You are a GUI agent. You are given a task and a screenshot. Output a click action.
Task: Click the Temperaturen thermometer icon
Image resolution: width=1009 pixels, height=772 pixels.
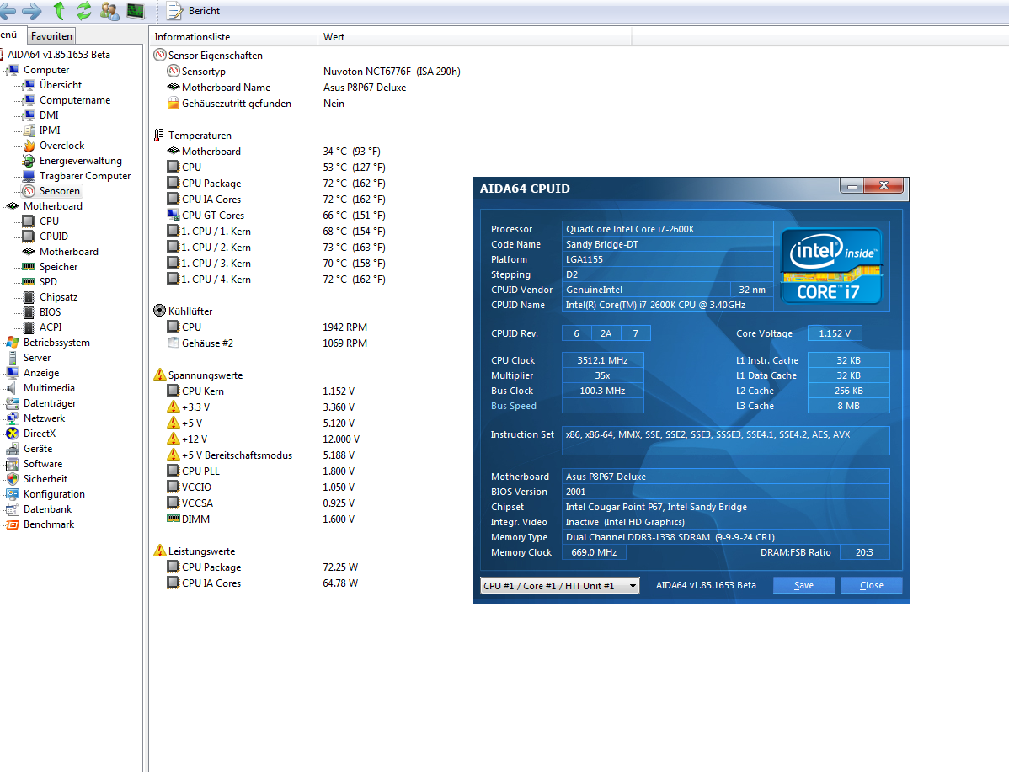pyautogui.click(x=159, y=135)
